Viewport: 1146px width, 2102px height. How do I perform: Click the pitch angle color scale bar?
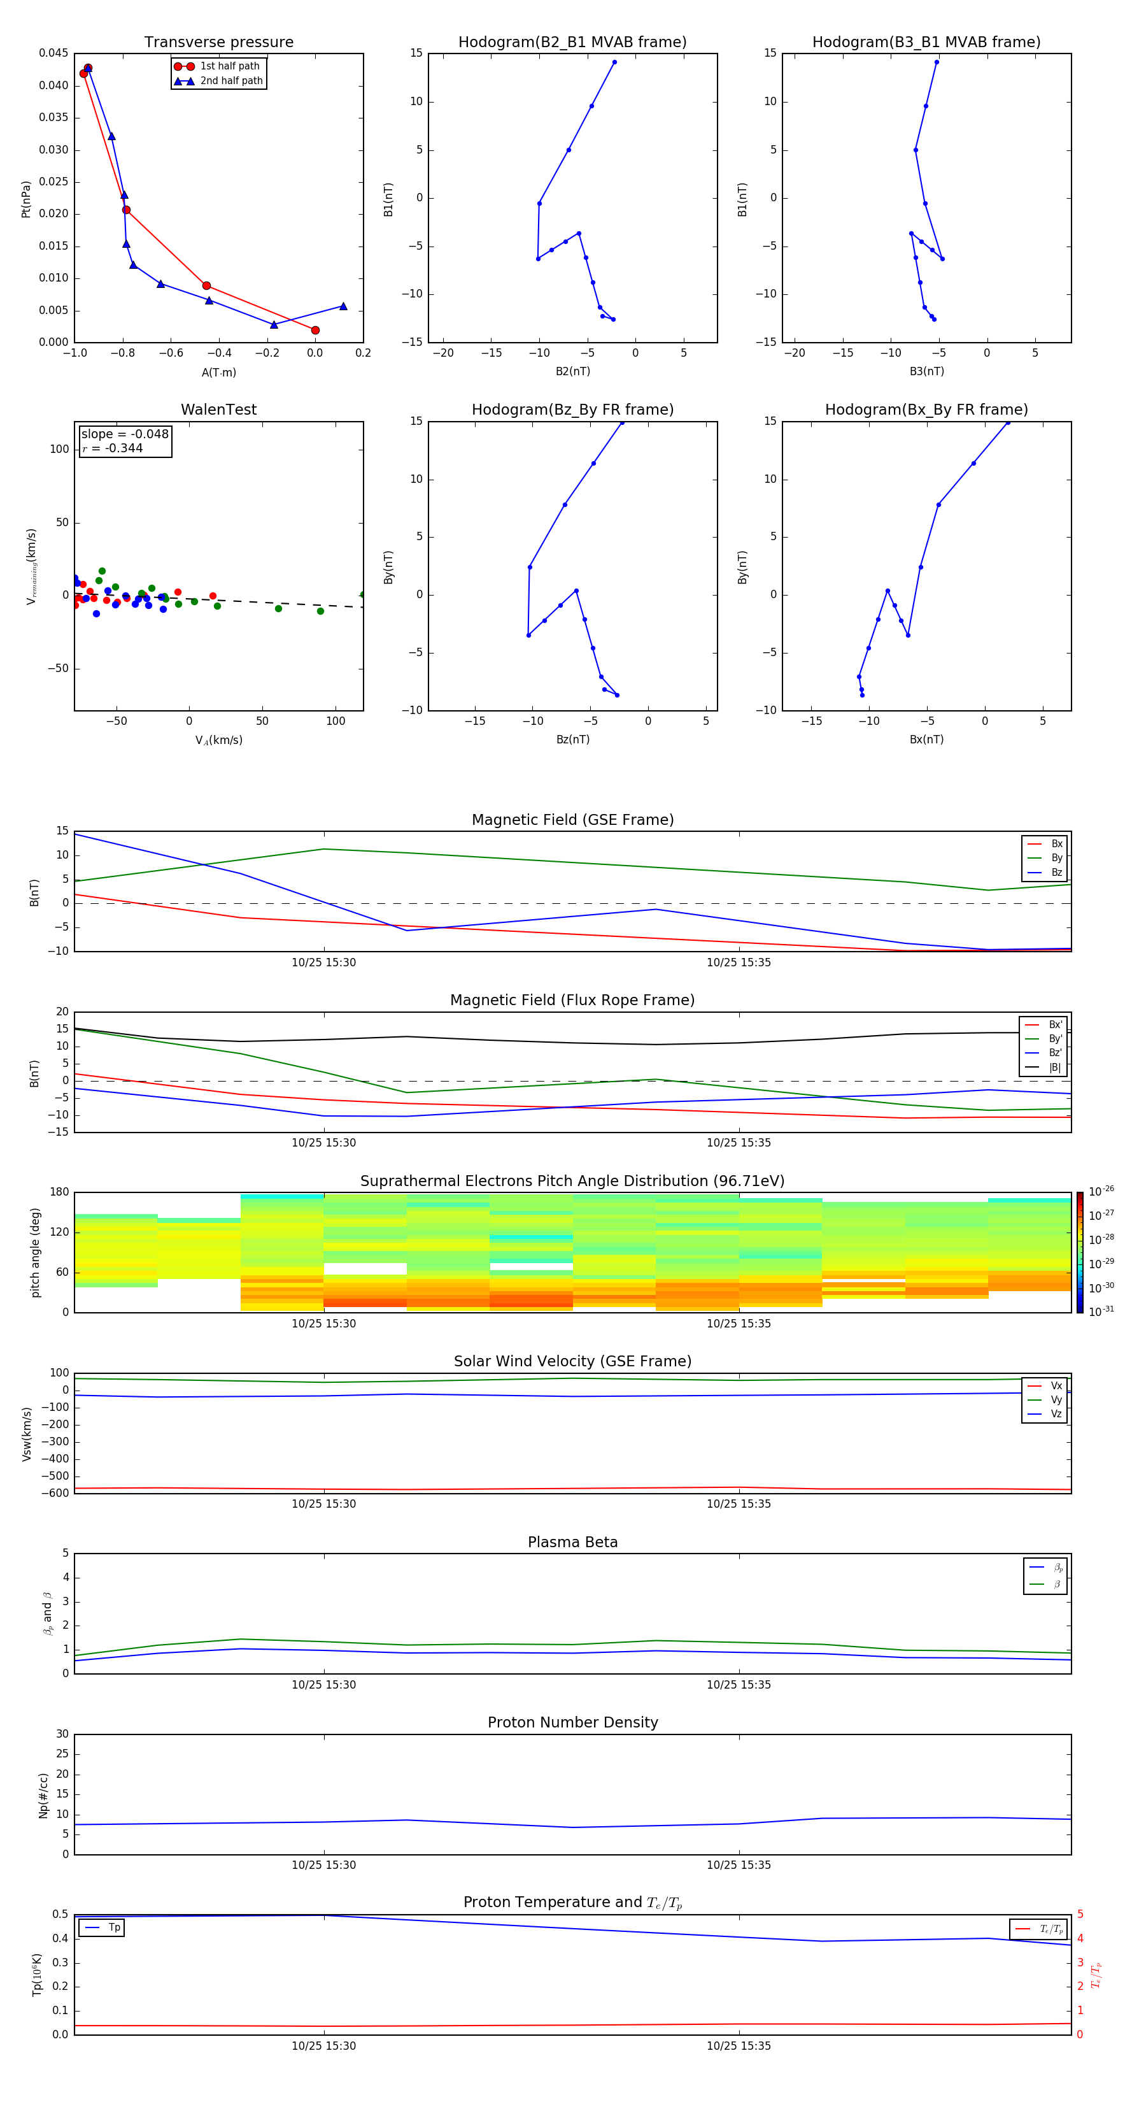(x=1080, y=1252)
